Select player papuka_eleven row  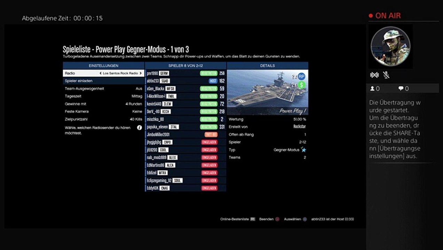pyautogui.click(x=185, y=127)
